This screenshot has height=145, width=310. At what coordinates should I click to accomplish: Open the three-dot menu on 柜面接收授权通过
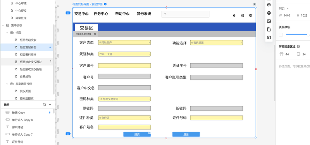(50, 62)
